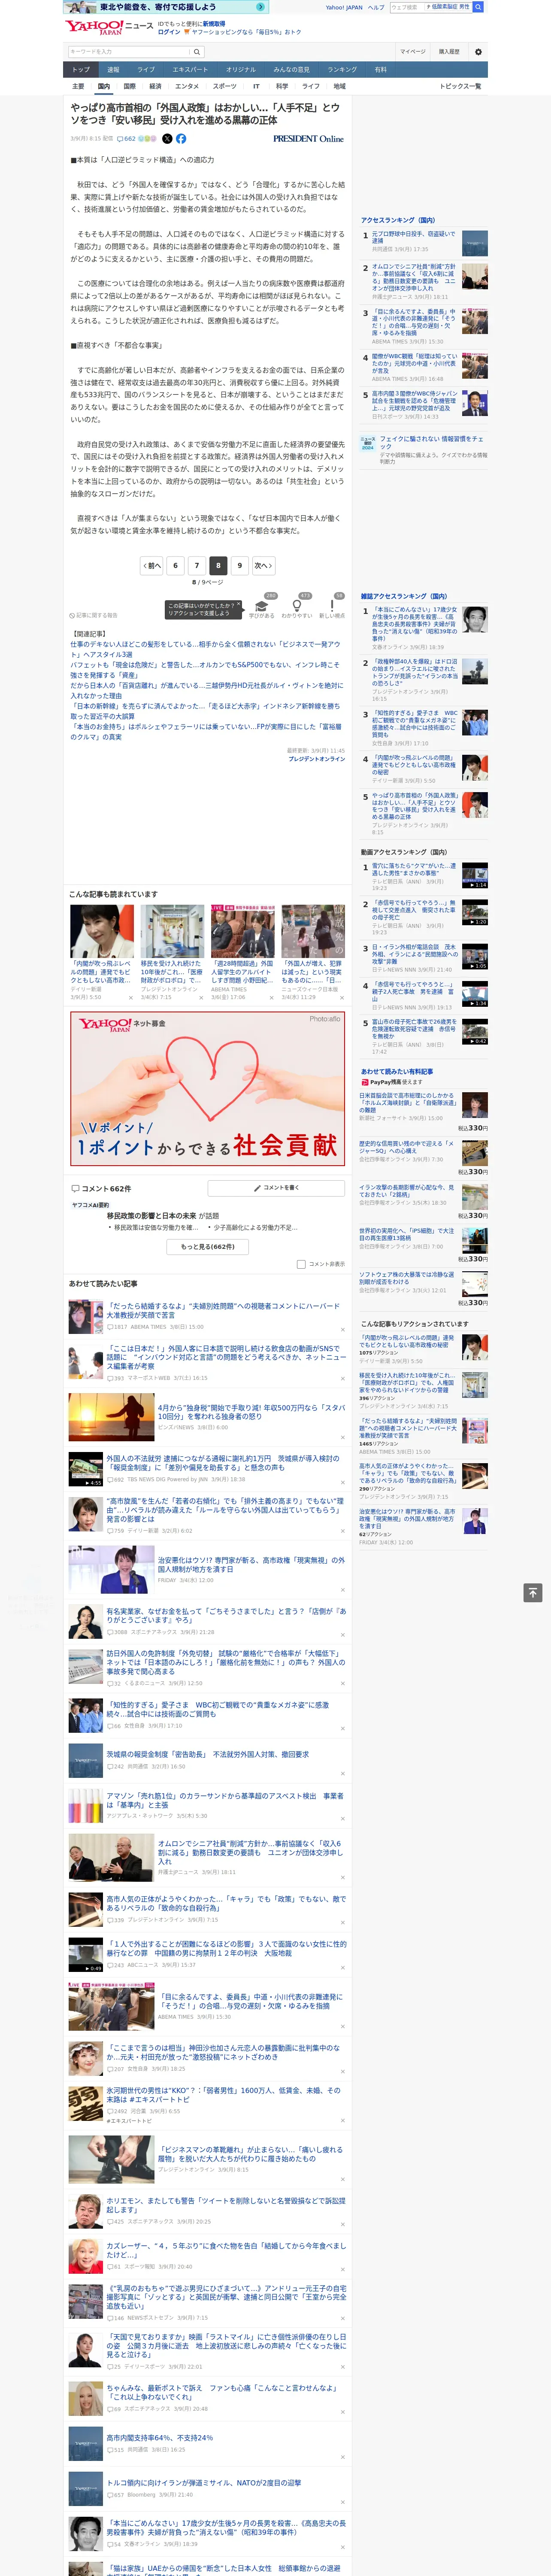
Task: Open related link about ビジネスで一発アウト hairstyles
Action: pos(205,650)
